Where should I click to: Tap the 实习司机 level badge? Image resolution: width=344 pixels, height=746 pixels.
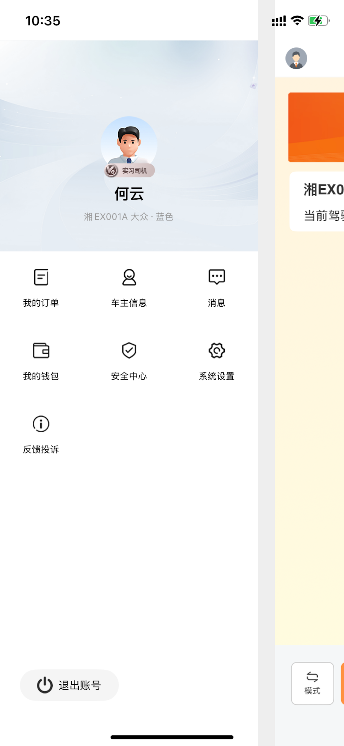point(130,171)
